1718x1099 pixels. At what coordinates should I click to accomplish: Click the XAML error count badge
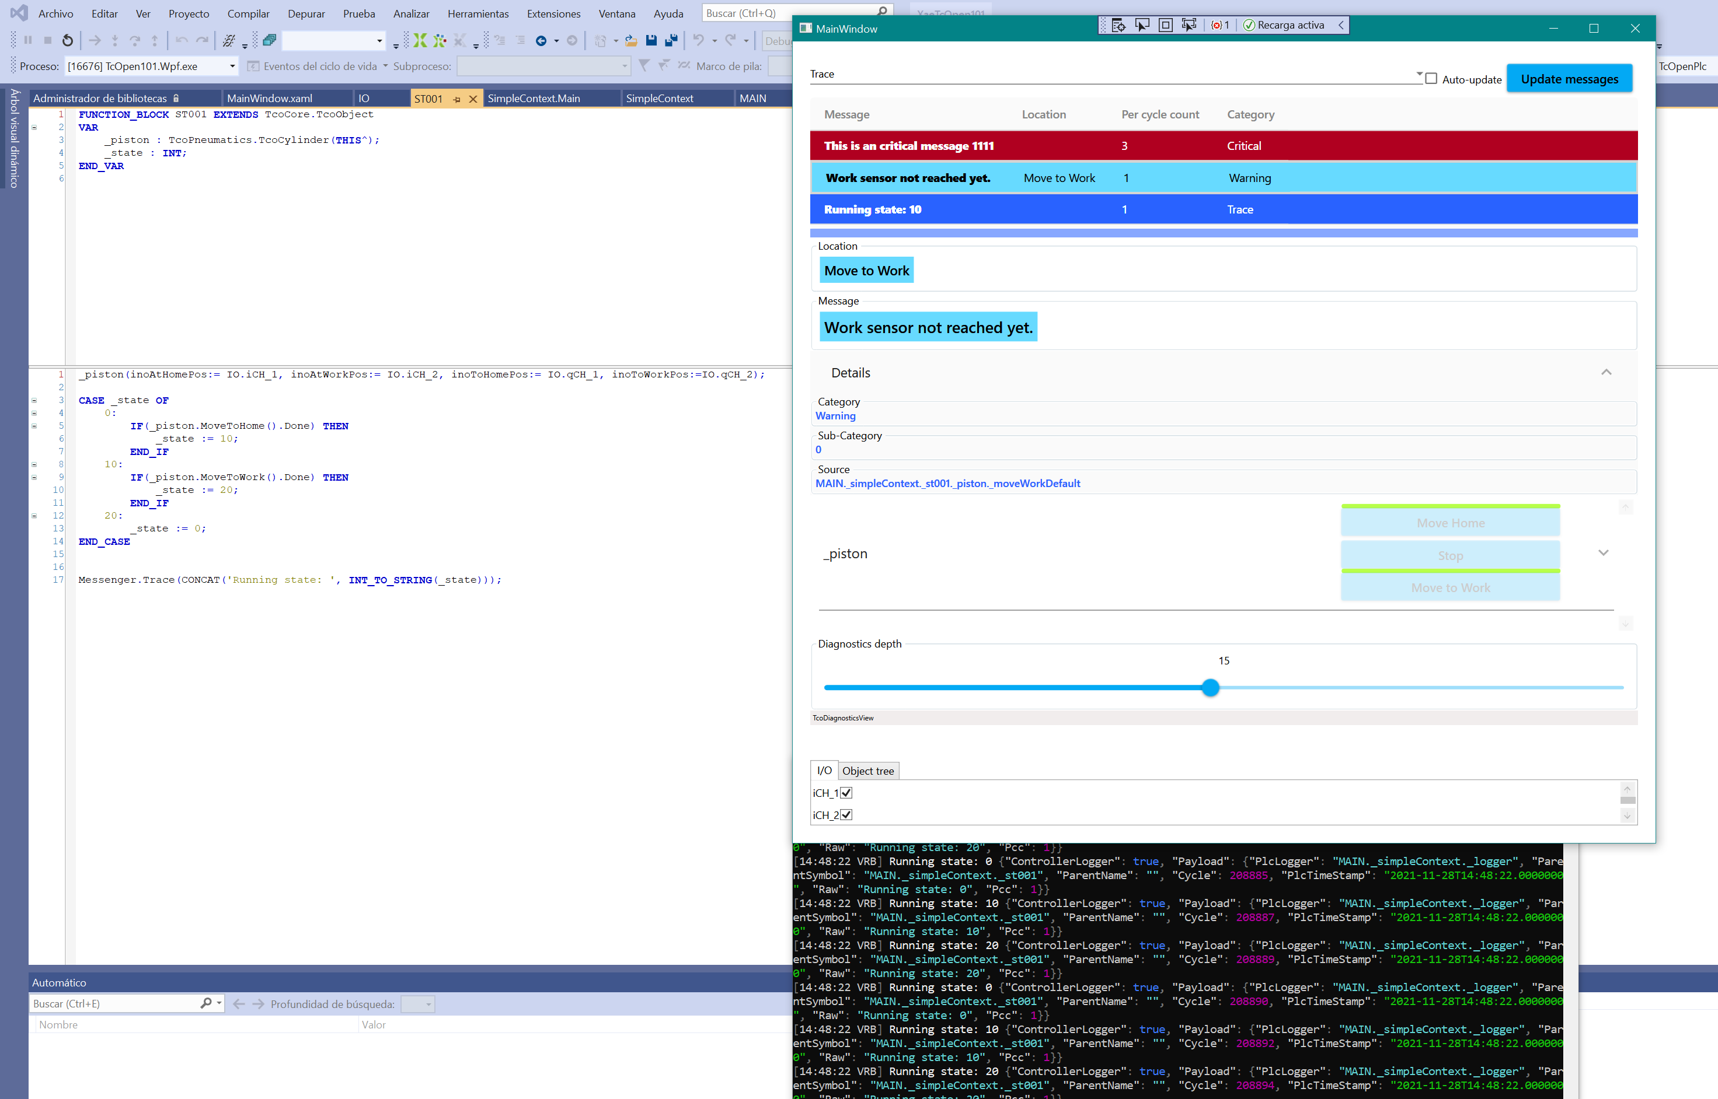(1220, 25)
